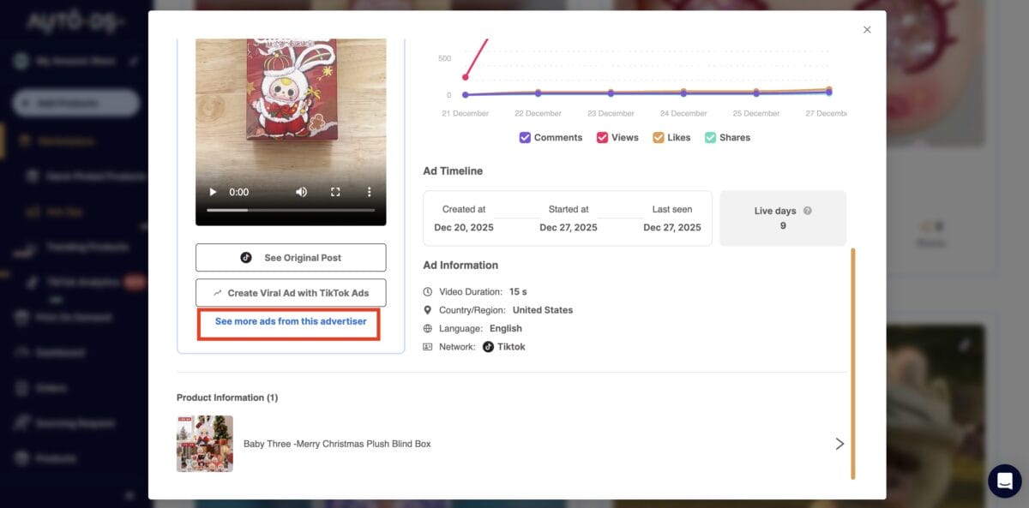
Task: Disable the Views metric in the chart legend
Action: tap(601, 137)
